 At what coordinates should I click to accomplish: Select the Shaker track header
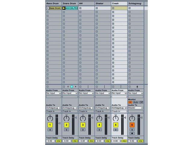point(103,4)
